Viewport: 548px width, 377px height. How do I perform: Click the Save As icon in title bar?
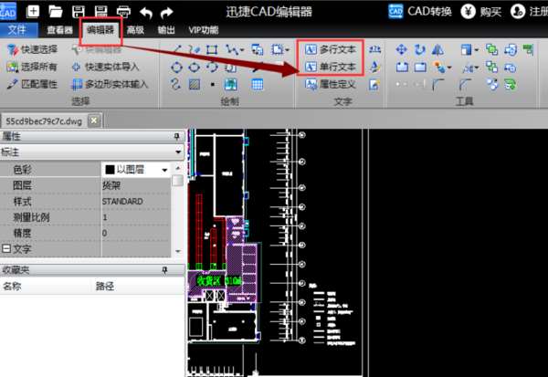(101, 12)
